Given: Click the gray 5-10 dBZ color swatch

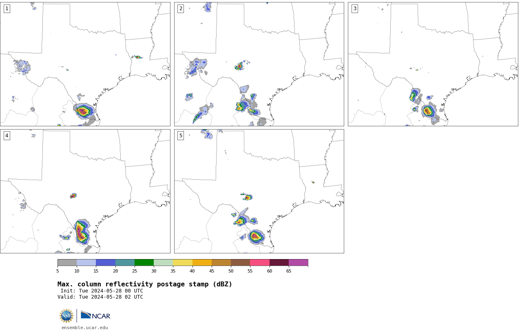Looking at the screenshot, I should (67, 262).
